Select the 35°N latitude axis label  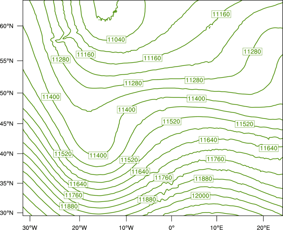[7, 183]
